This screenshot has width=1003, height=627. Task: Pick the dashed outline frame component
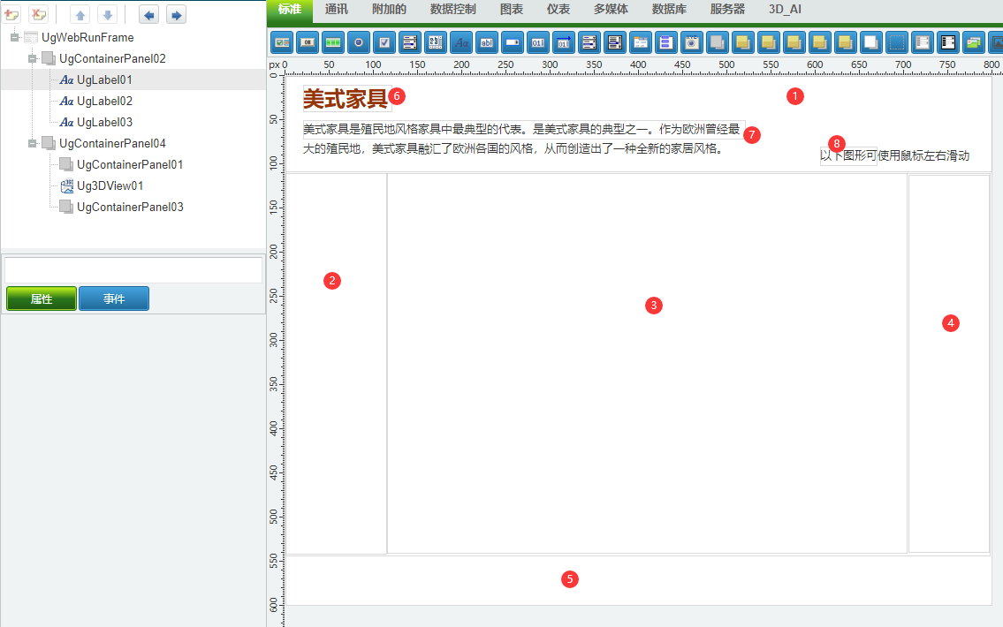point(896,42)
